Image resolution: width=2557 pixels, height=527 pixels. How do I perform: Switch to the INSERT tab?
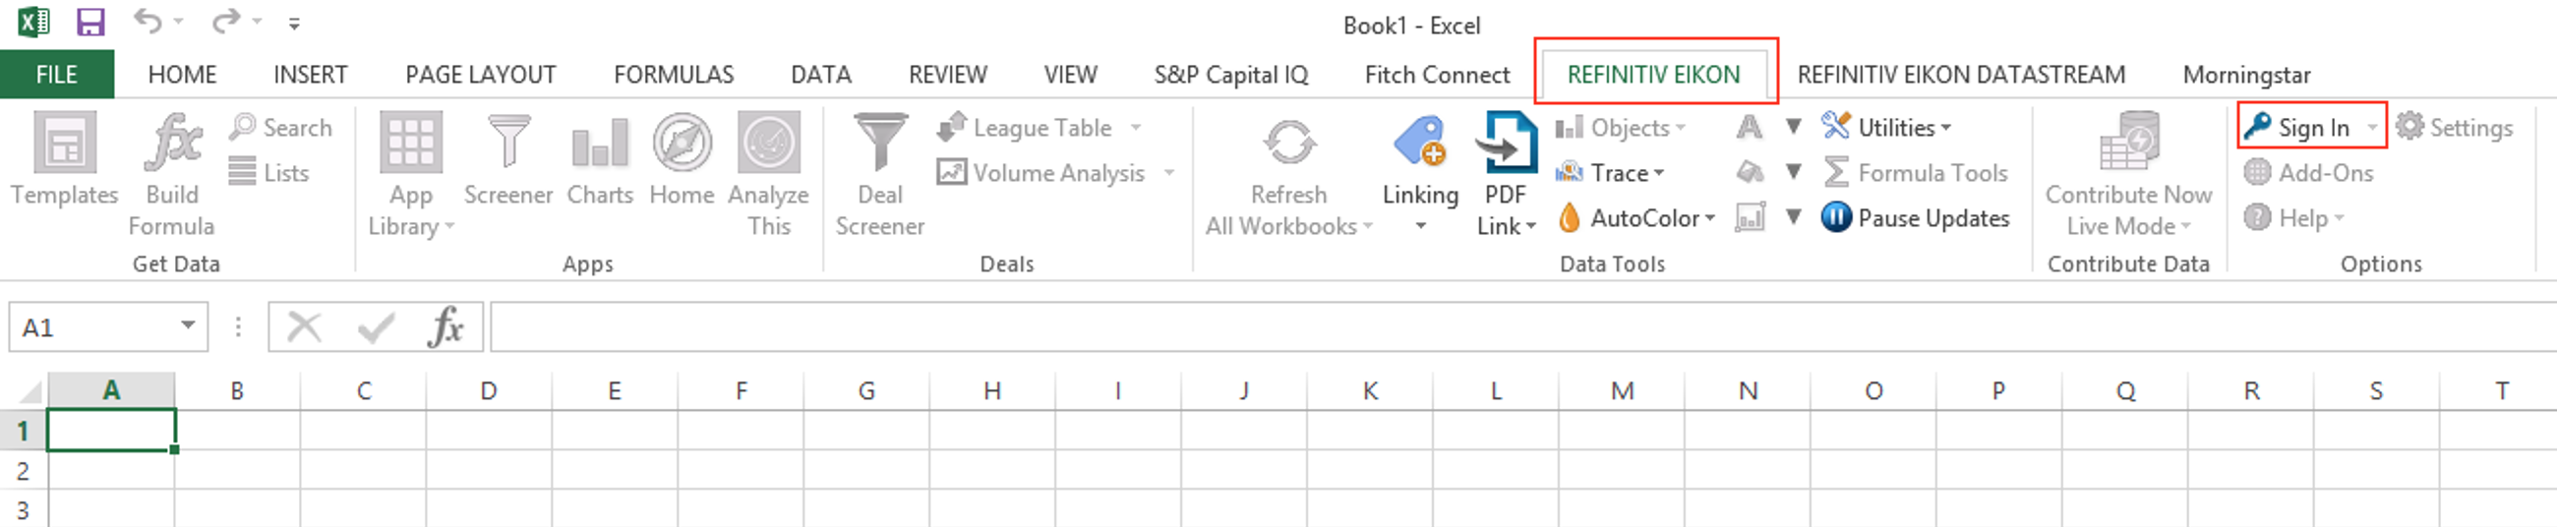(311, 75)
